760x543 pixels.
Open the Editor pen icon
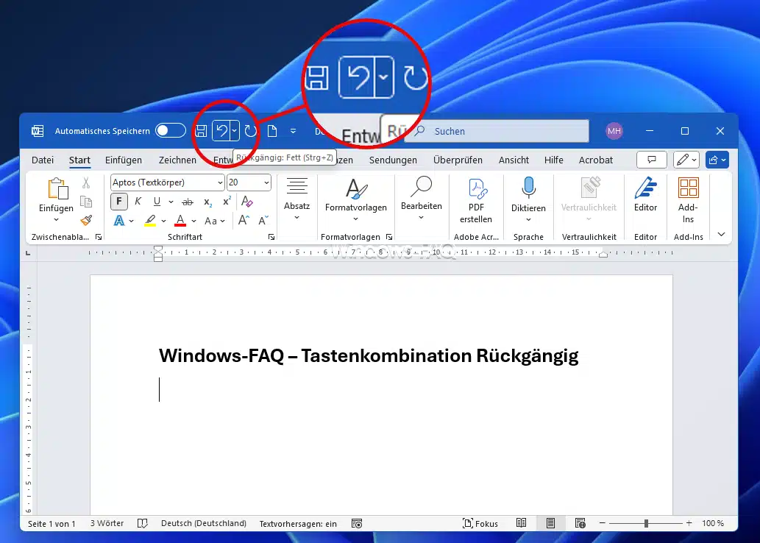pos(645,188)
